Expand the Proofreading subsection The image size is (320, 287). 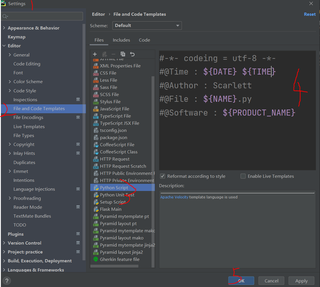[x=9, y=198]
